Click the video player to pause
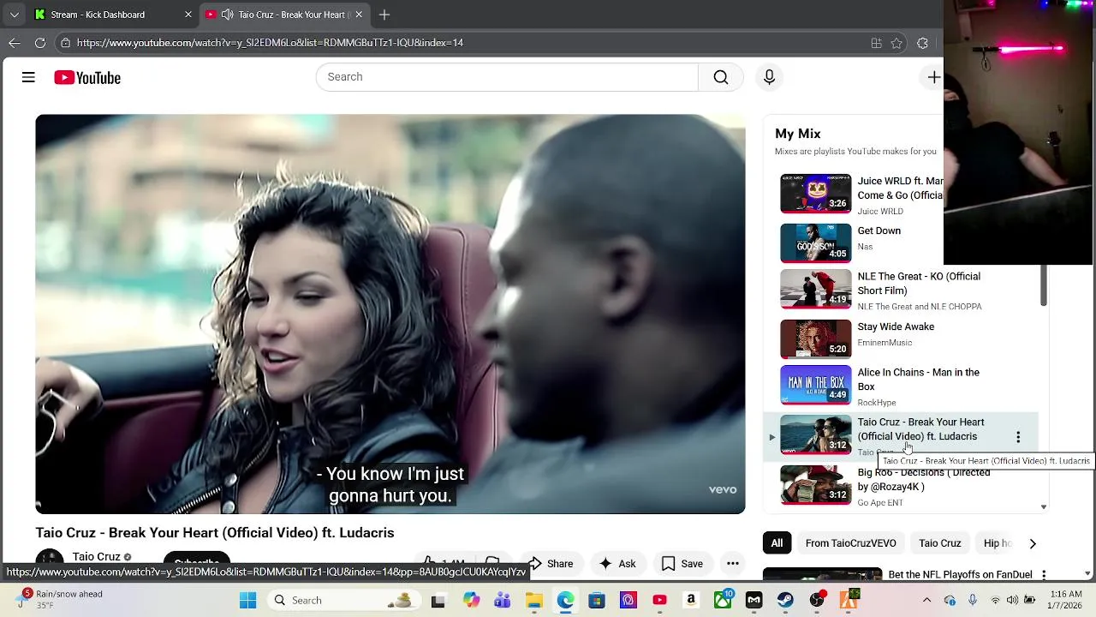The width and height of the screenshot is (1096, 617). click(390, 314)
